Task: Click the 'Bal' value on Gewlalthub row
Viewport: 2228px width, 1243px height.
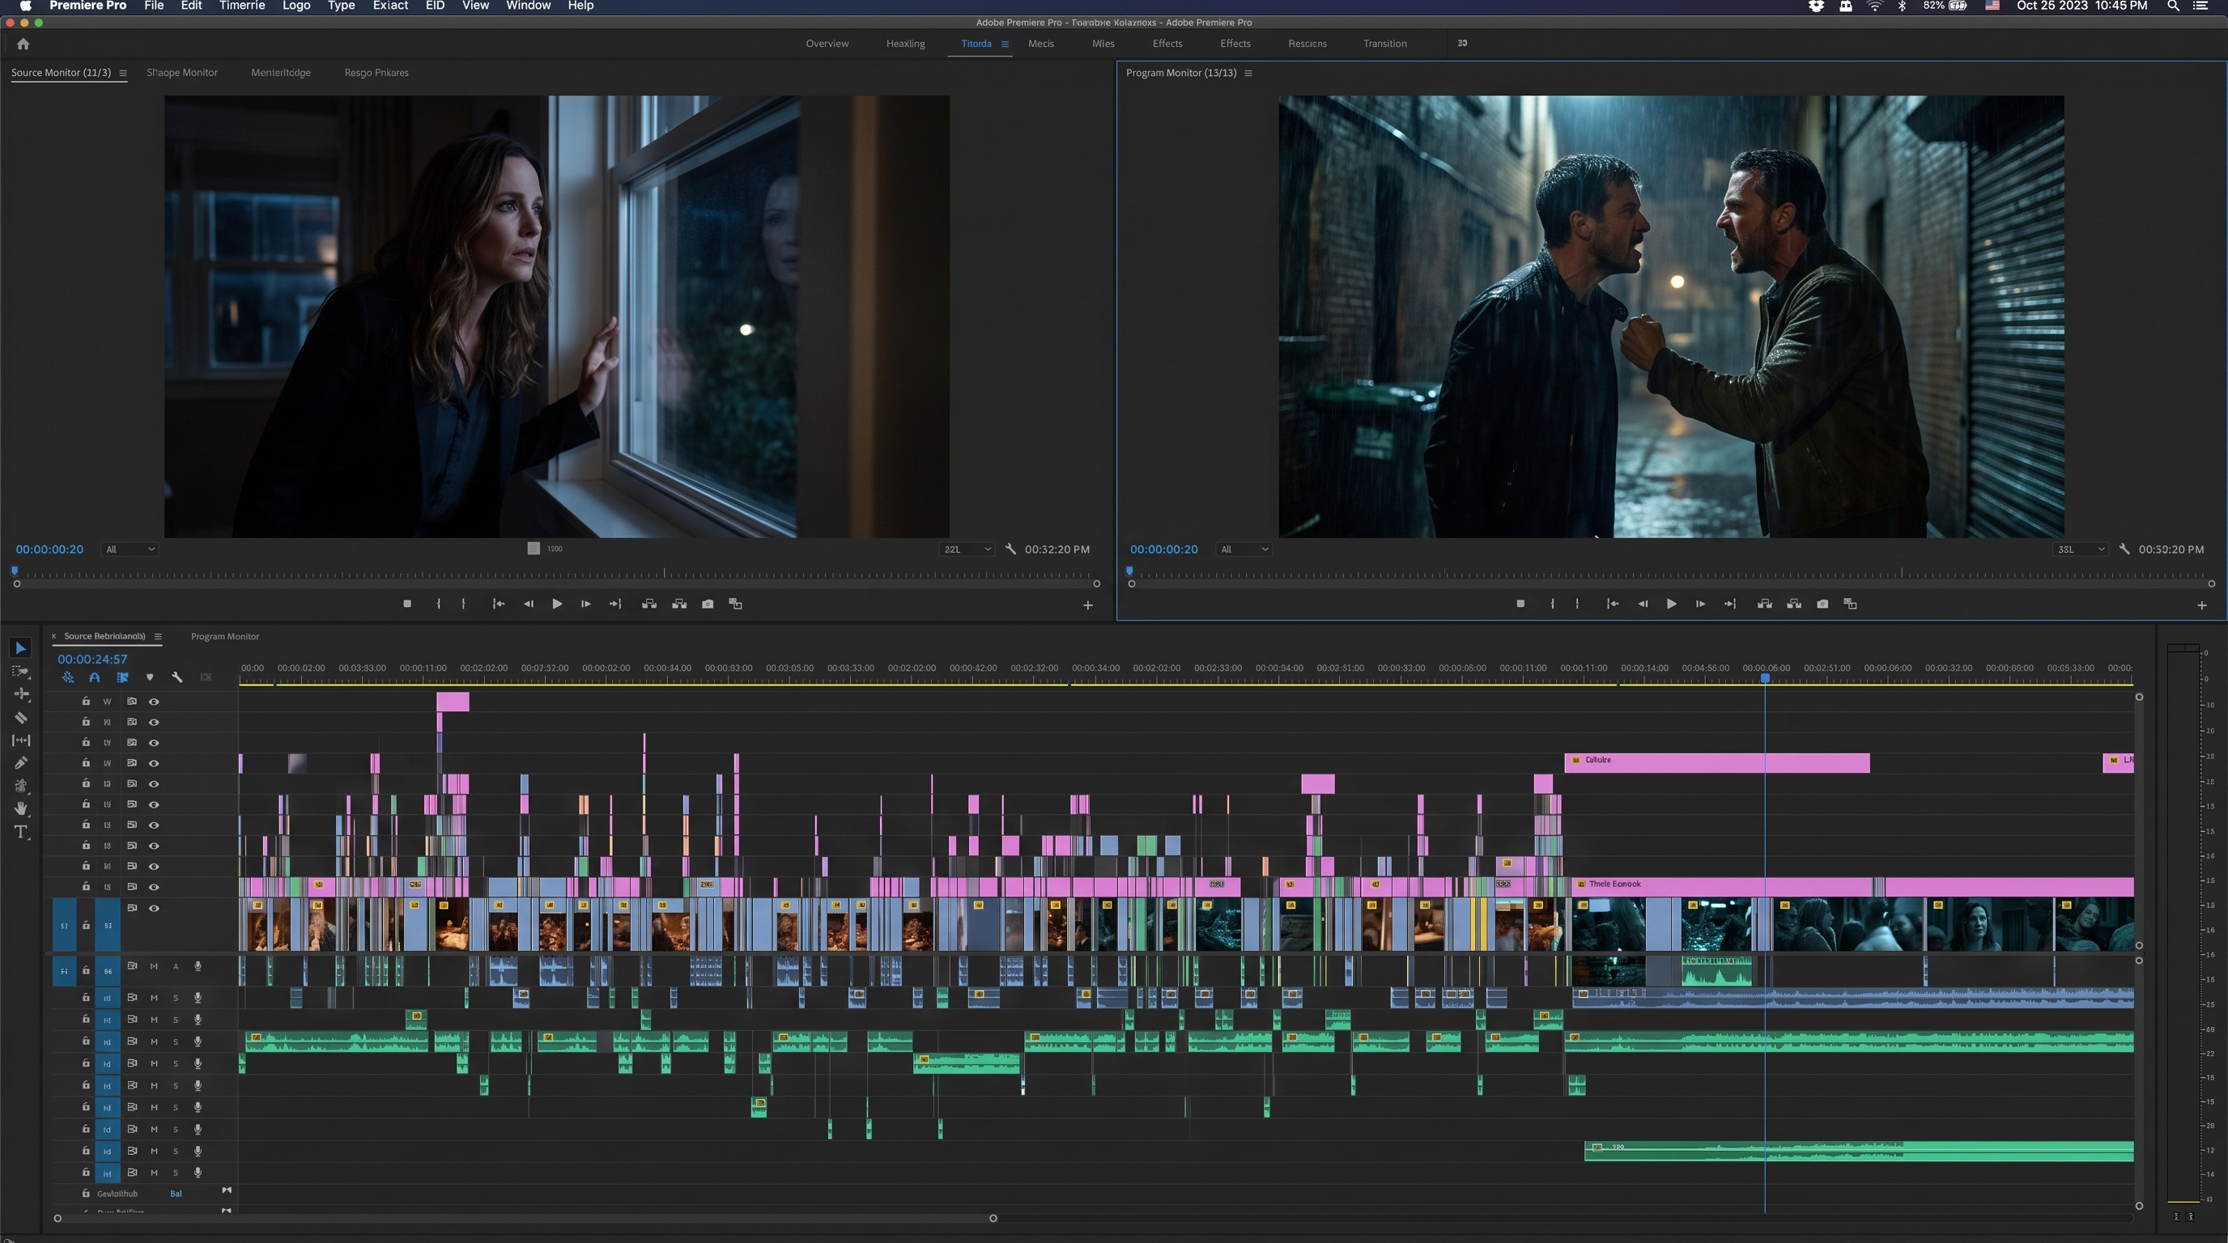Action: tap(176, 1194)
